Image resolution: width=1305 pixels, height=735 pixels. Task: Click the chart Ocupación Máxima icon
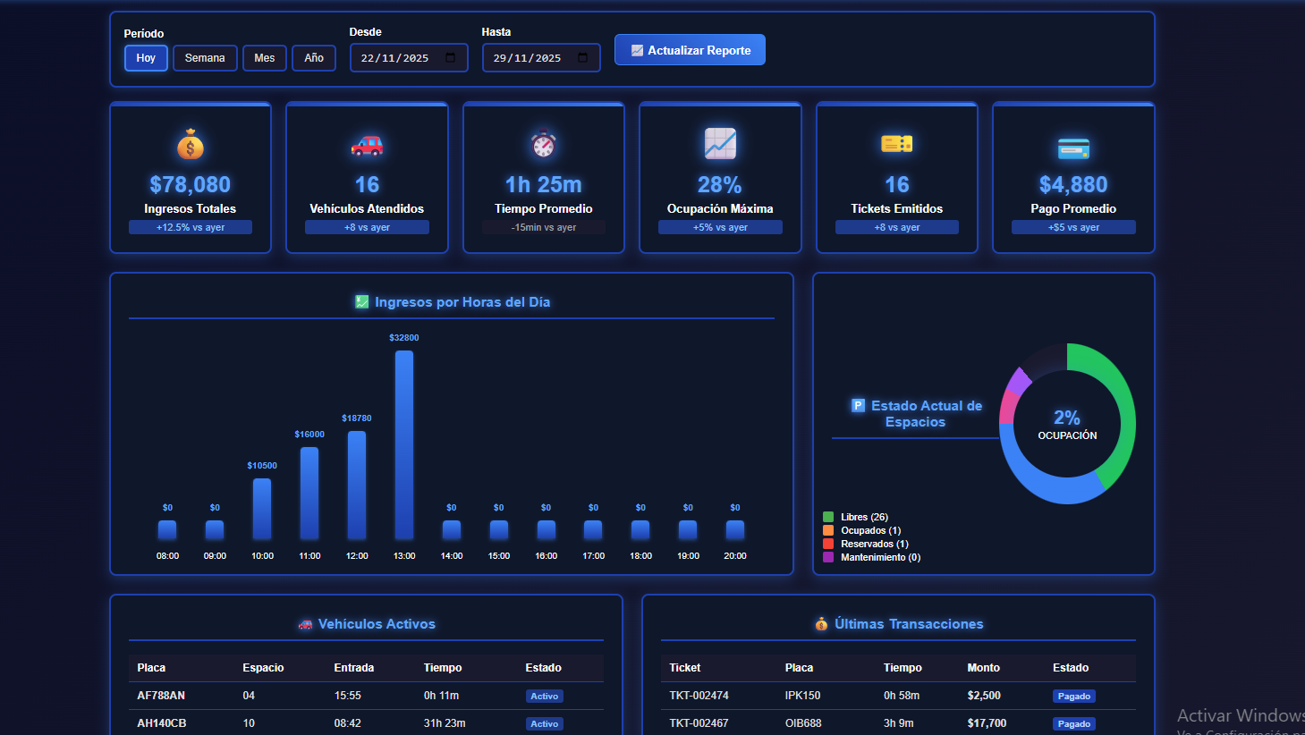pos(720,144)
